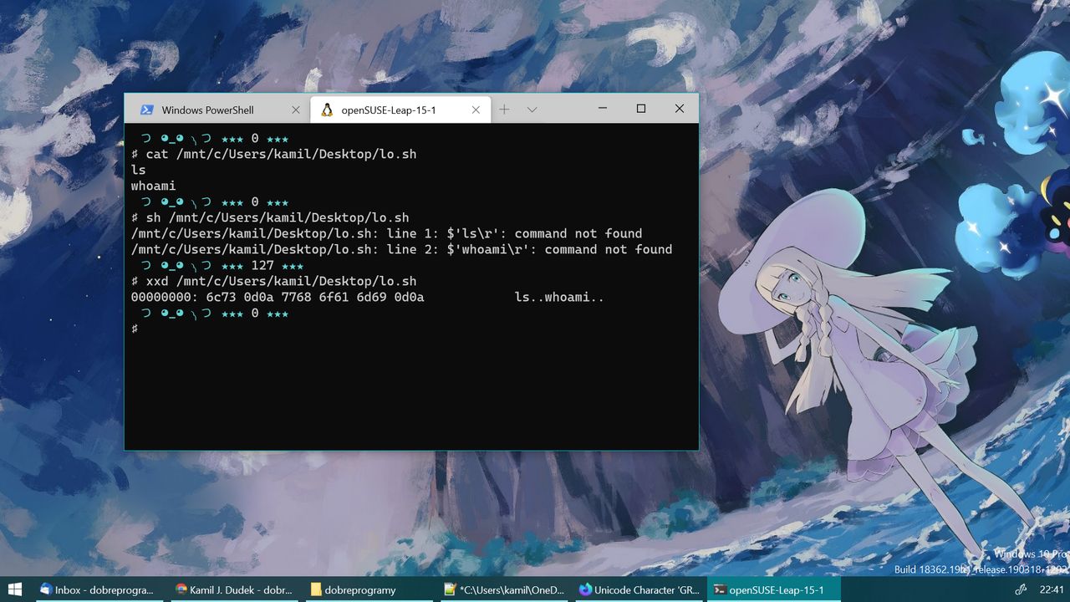Click the shell prompt at the cursor line

point(135,329)
